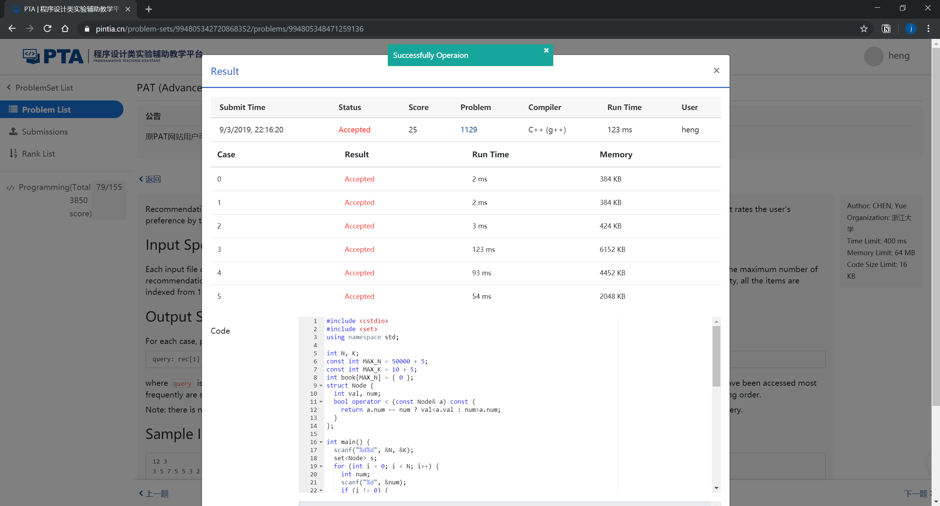
Task: Click the 6152 KB memory value
Action: tap(612, 249)
